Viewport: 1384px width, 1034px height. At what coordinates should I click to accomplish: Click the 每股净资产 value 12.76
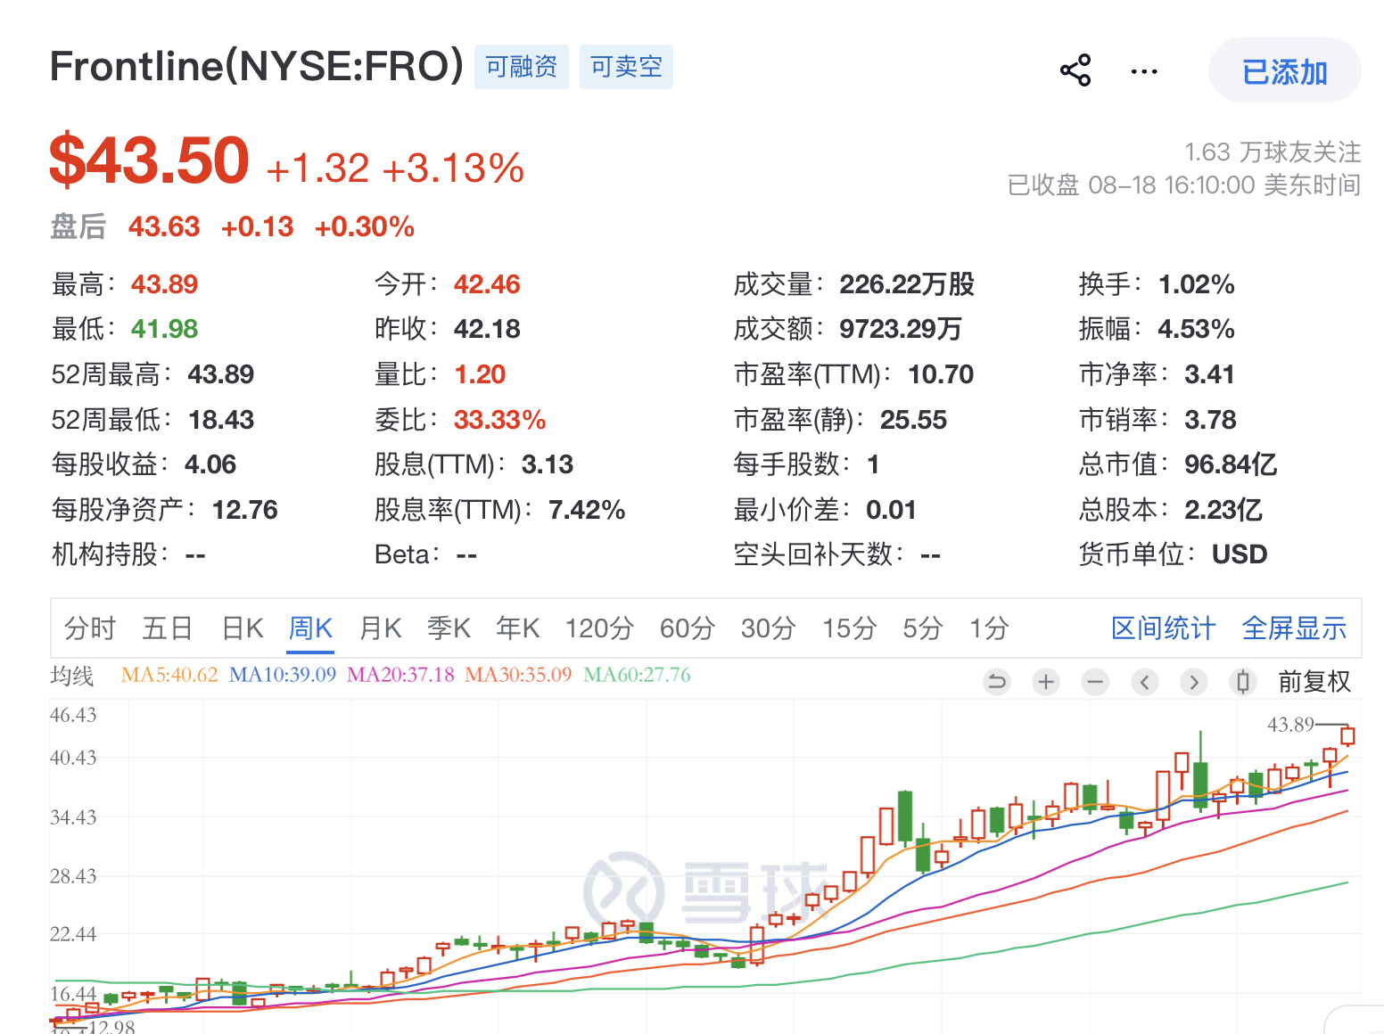[x=245, y=510]
